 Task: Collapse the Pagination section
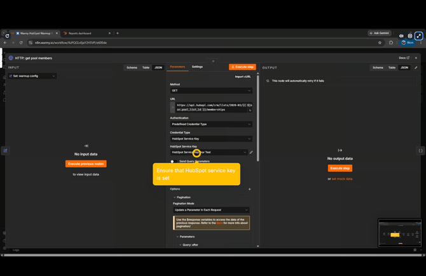click(x=175, y=197)
